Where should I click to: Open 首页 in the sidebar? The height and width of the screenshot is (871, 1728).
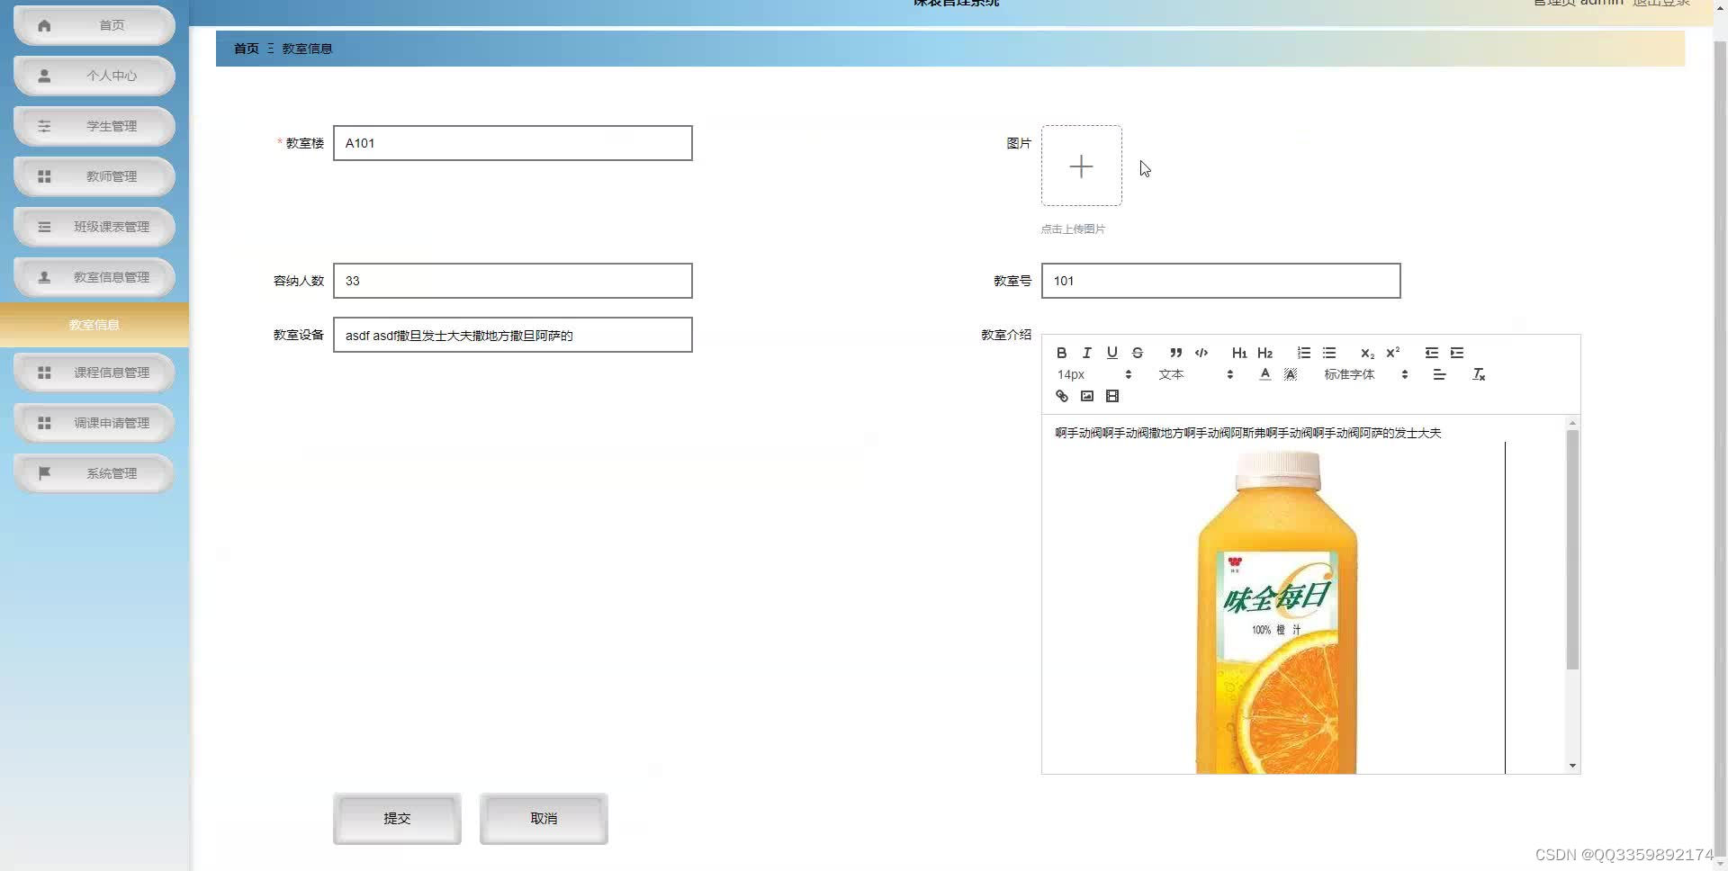click(94, 25)
